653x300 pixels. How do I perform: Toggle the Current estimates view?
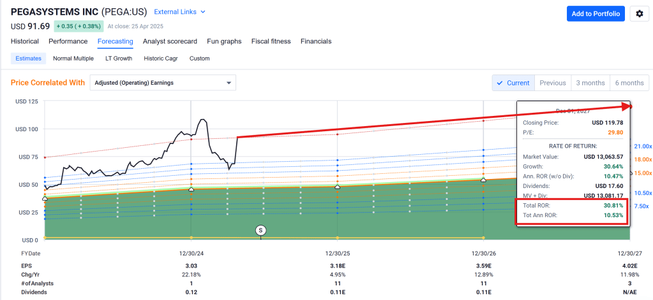point(512,83)
